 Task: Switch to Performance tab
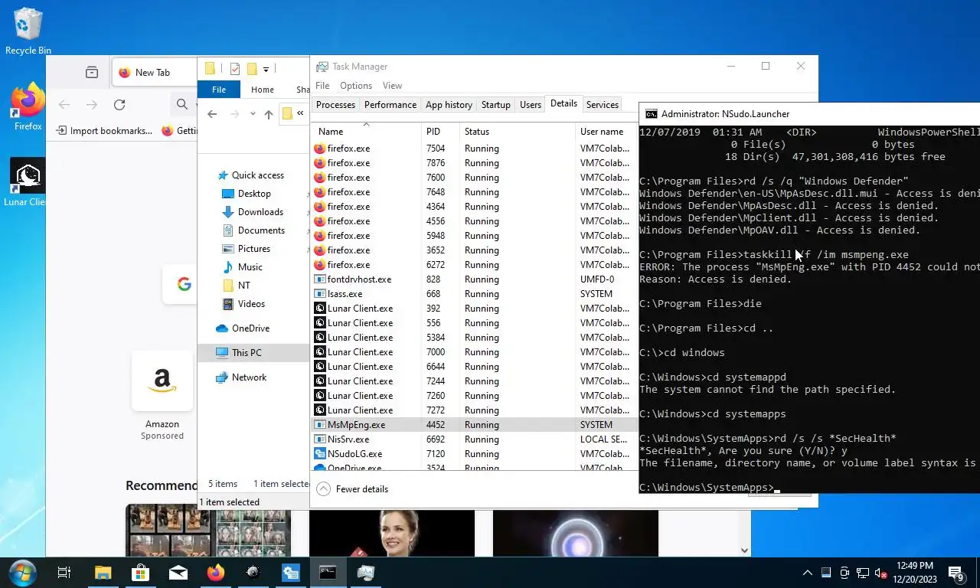390,105
